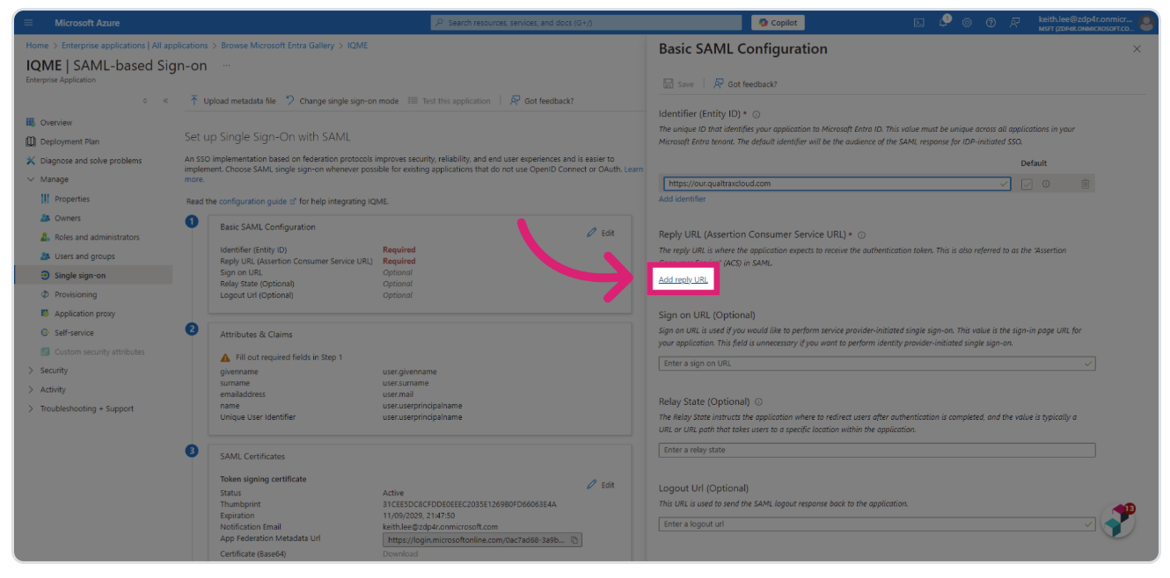Expand the Security section
The image size is (1170, 578).
point(32,371)
